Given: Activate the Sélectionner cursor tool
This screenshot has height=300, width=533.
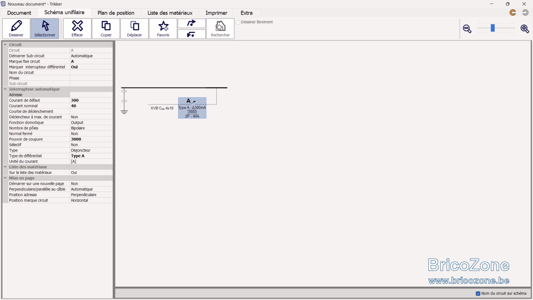Looking at the screenshot, I should click(45, 28).
